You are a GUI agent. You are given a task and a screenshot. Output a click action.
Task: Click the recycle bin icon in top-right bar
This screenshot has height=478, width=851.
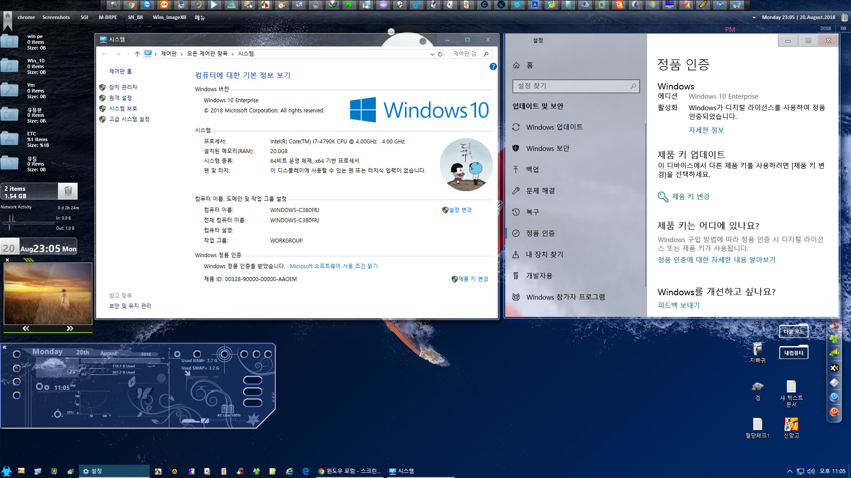point(844,17)
